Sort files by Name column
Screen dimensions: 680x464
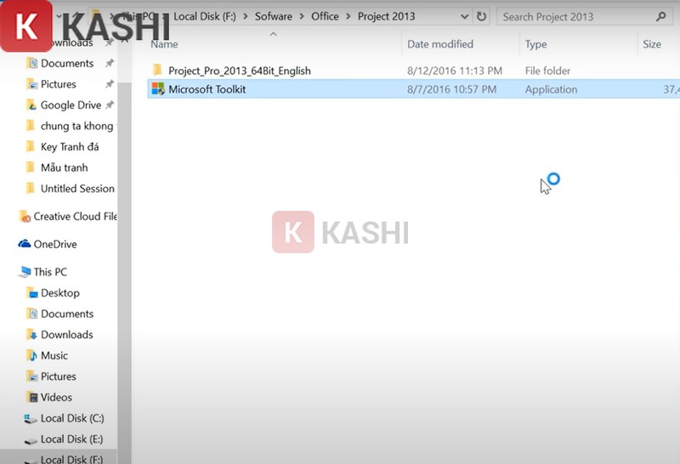(164, 44)
